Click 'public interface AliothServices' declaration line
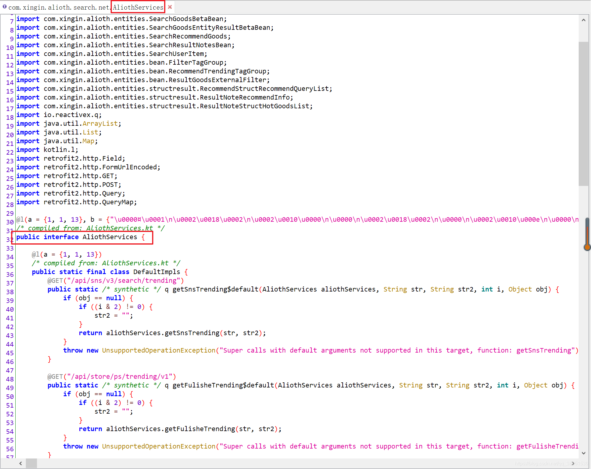Image resolution: width=591 pixels, height=469 pixels. (81, 237)
